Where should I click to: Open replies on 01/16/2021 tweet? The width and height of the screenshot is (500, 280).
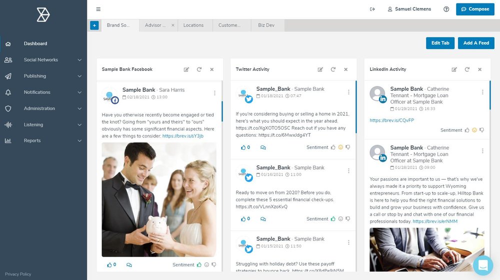pos(263,219)
